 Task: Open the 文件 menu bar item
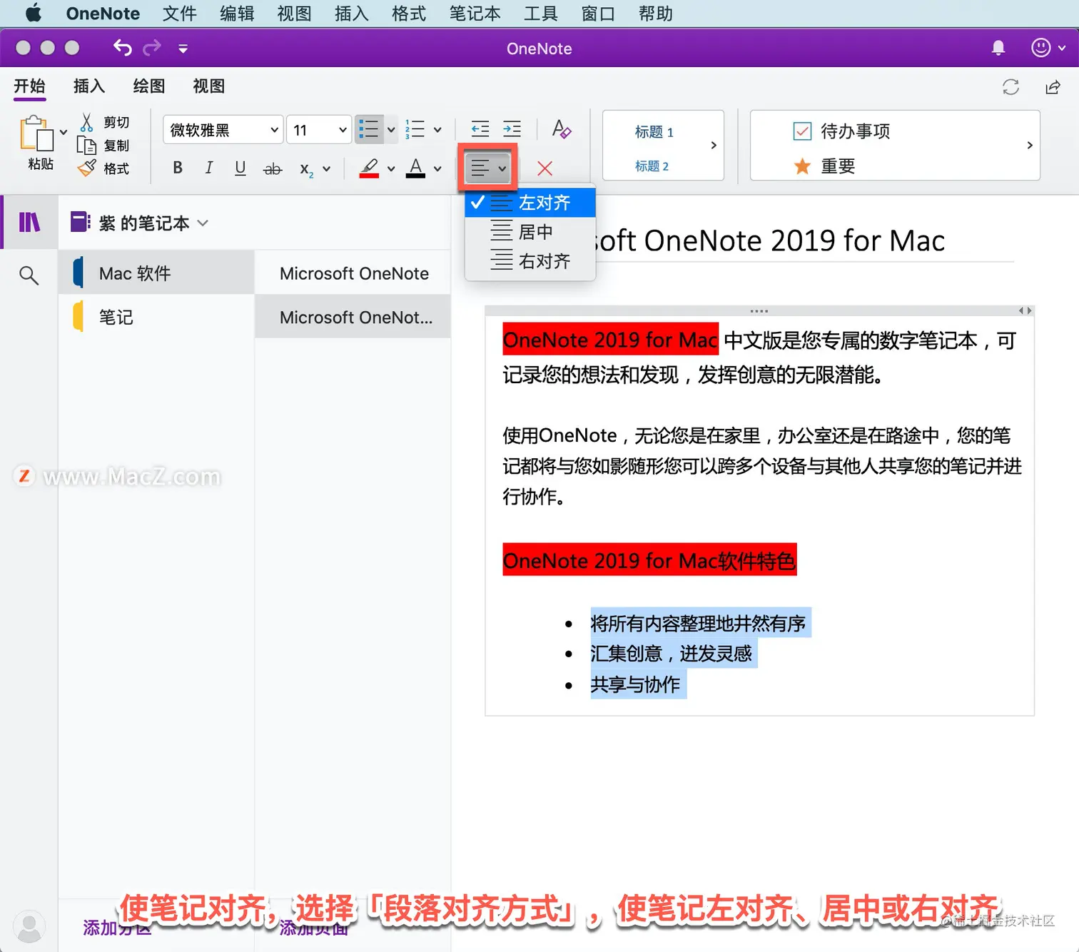pos(180,13)
